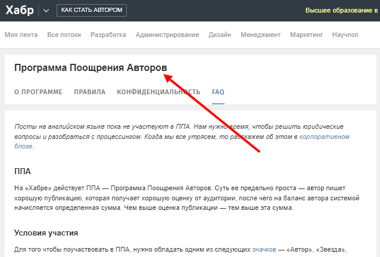This screenshot has height=257, width=380.
Task: Click the Условия участия heading
Action: pos(46,233)
